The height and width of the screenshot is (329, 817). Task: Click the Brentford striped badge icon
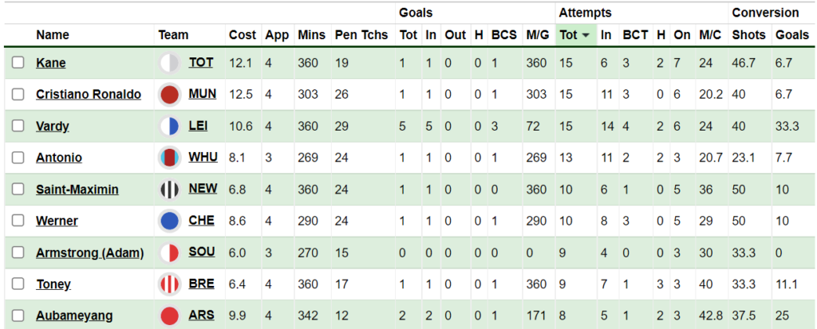pos(170,284)
